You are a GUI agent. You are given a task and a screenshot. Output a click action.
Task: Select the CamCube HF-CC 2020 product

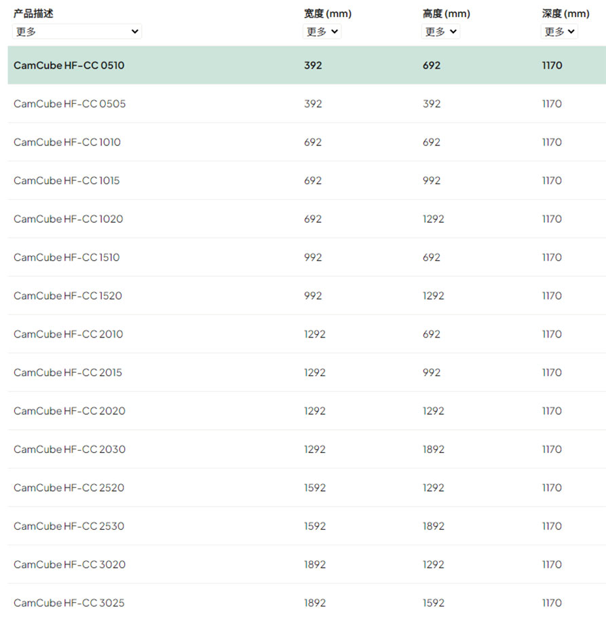(307, 411)
